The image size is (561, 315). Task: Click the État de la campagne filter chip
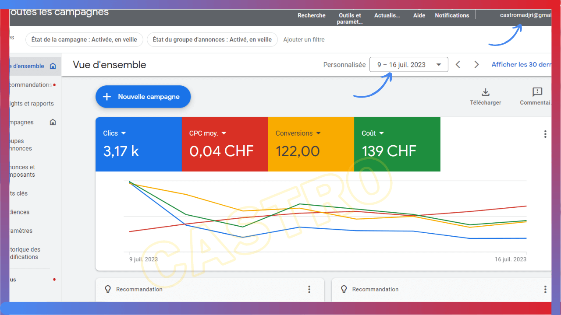[84, 39]
